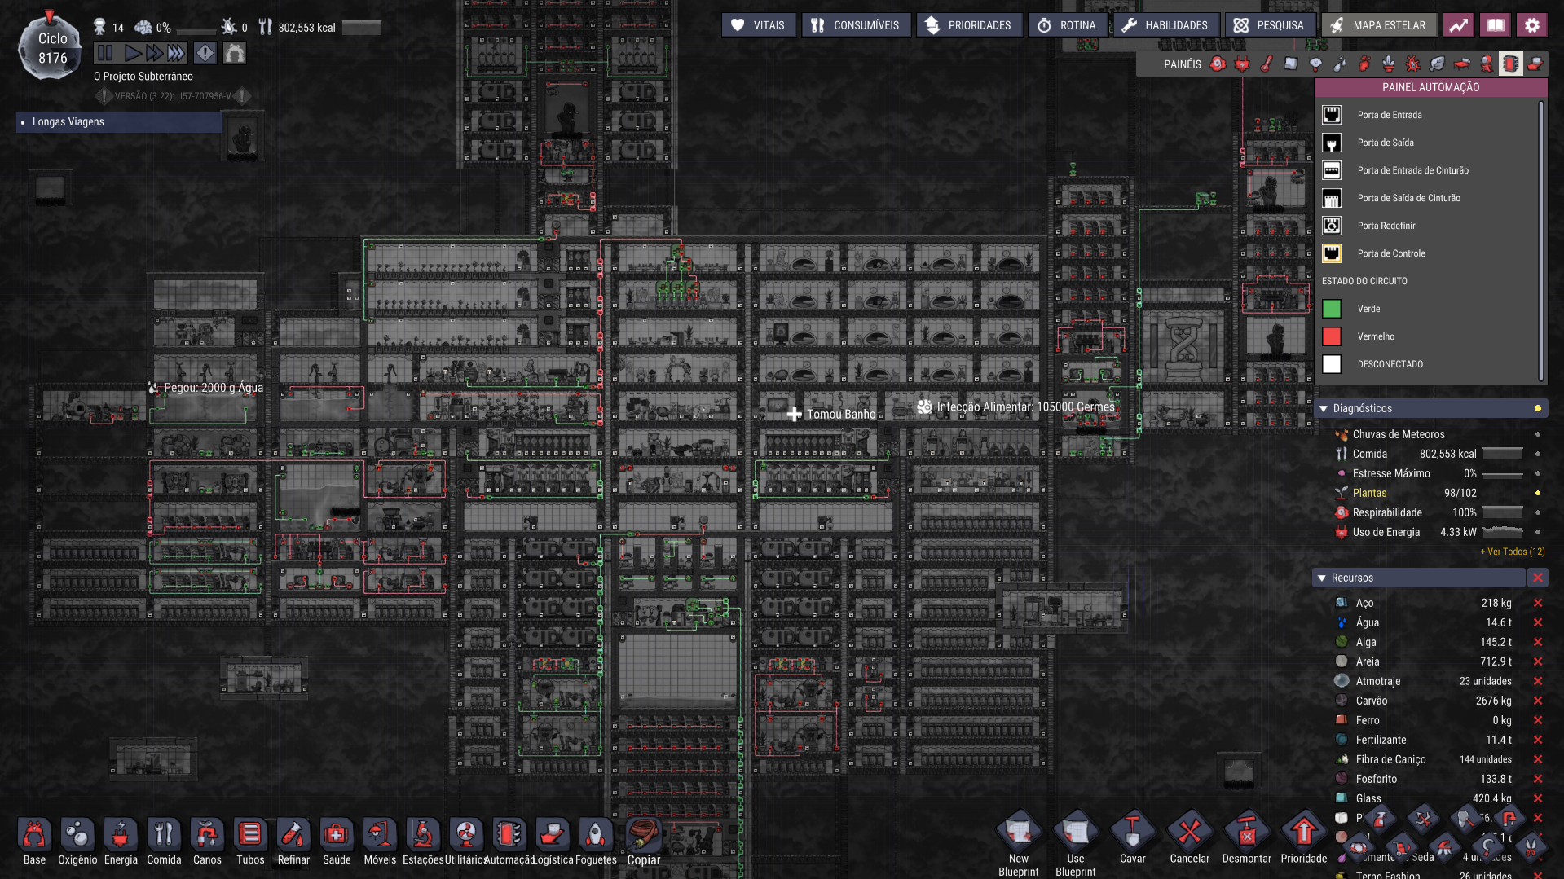The width and height of the screenshot is (1564, 879).
Task: Select the Disinfect spray bottle tool
Action: tap(1380, 818)
